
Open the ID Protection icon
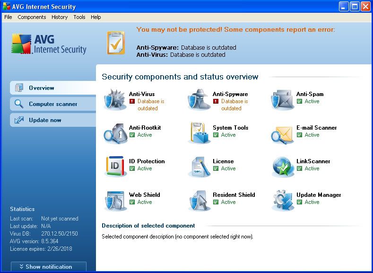115,167
